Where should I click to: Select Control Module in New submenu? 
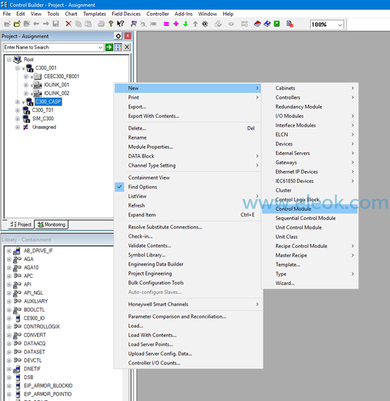coord(309,209)
